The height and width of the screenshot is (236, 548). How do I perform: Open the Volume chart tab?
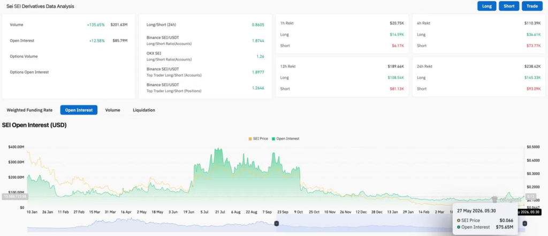click(x=112, y=110)
